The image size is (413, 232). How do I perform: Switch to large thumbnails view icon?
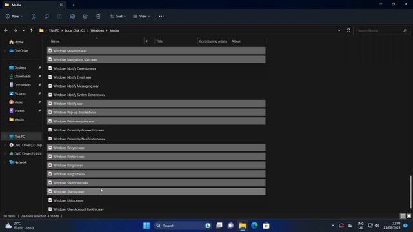(408, 216)
